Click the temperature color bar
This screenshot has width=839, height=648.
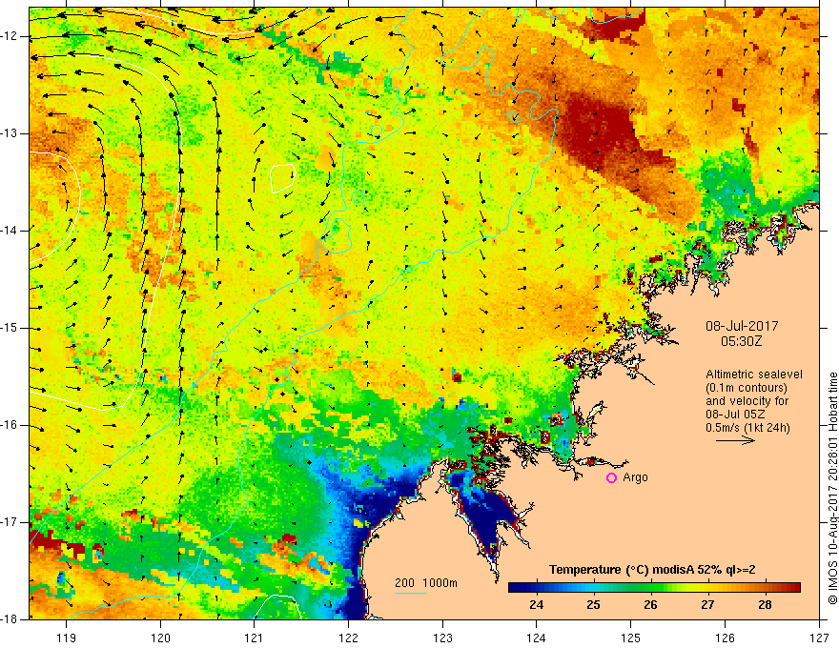pyautogui.click(x=654, y=587)
